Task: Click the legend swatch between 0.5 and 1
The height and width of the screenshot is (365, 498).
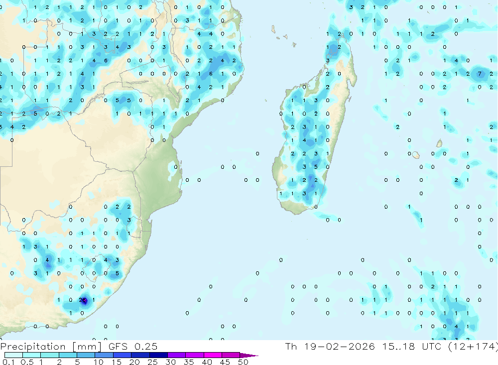Action: click(31, 355)
